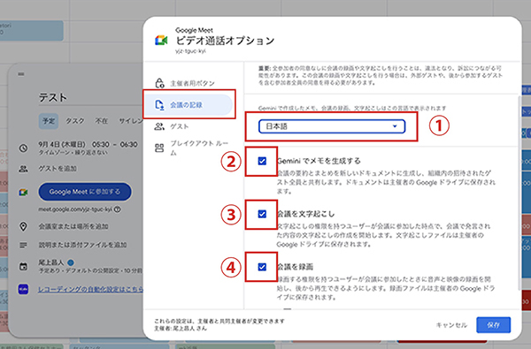Click the recording app icon beside link

[x=23, y=289]
